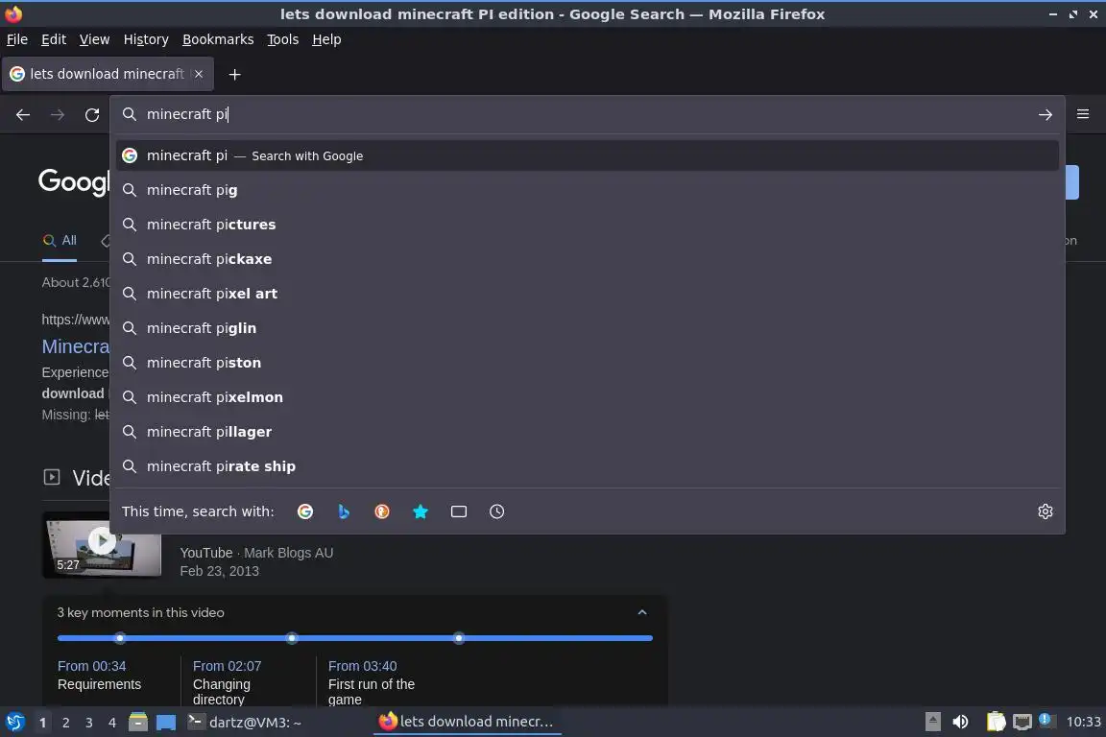Open the 'From 00:34' Requirements moment

(x=100, y=675)
